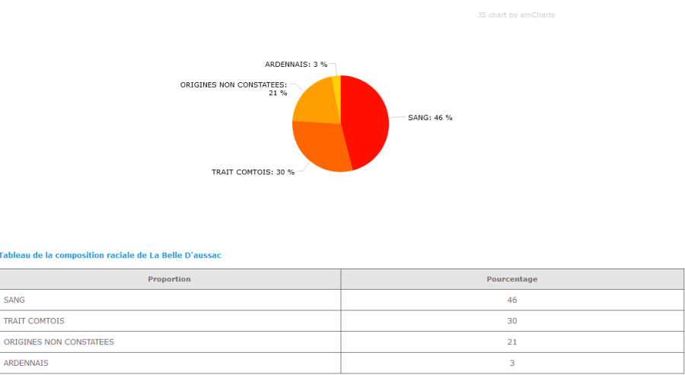Select the thin yellow ARDENNAIS pie slice
685x375 pixels.
coord(336,81)
